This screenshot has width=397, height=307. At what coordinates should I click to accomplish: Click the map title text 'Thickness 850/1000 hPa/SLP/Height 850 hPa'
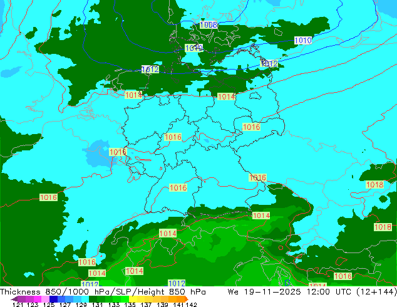point(103,292)
